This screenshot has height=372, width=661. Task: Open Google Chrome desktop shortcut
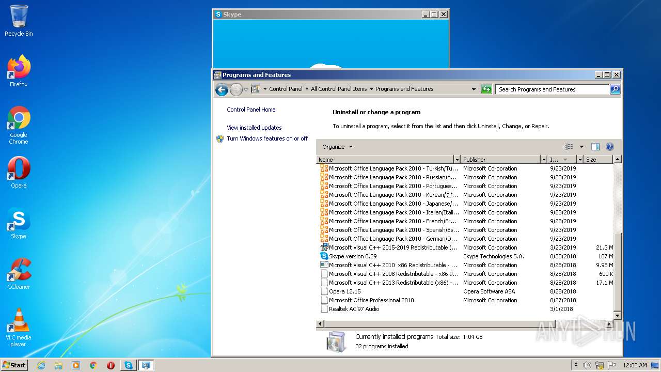(x=19, y=125)
